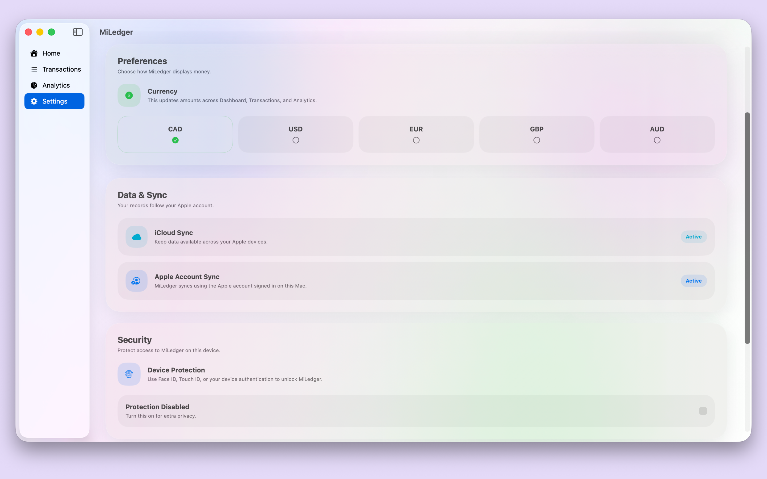
Task: Open Transactions in the sidebar
Action: pyautogui.click(x=55, y=69)
